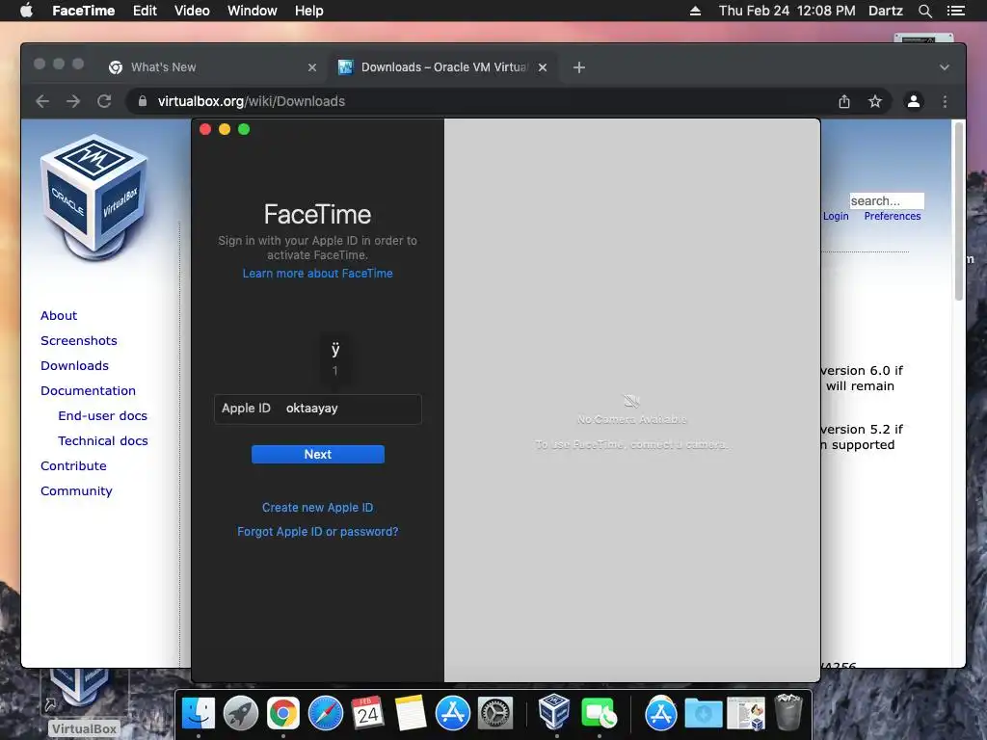This screenshot has height=740, width=987.
Task: Click Learn more about FaceTime
Action: pyautogui.click(x=317, y=273)
